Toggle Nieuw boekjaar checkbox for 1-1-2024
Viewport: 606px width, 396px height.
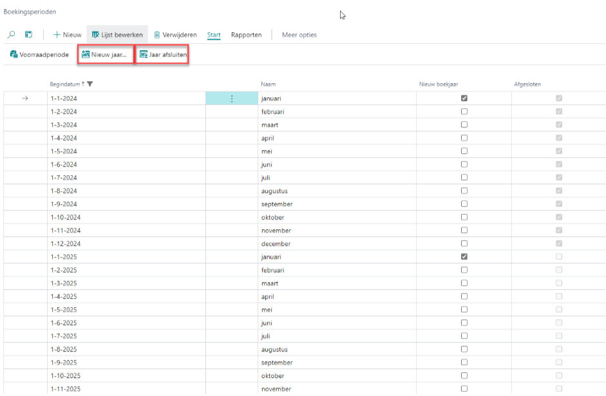[x=464, y=99]
